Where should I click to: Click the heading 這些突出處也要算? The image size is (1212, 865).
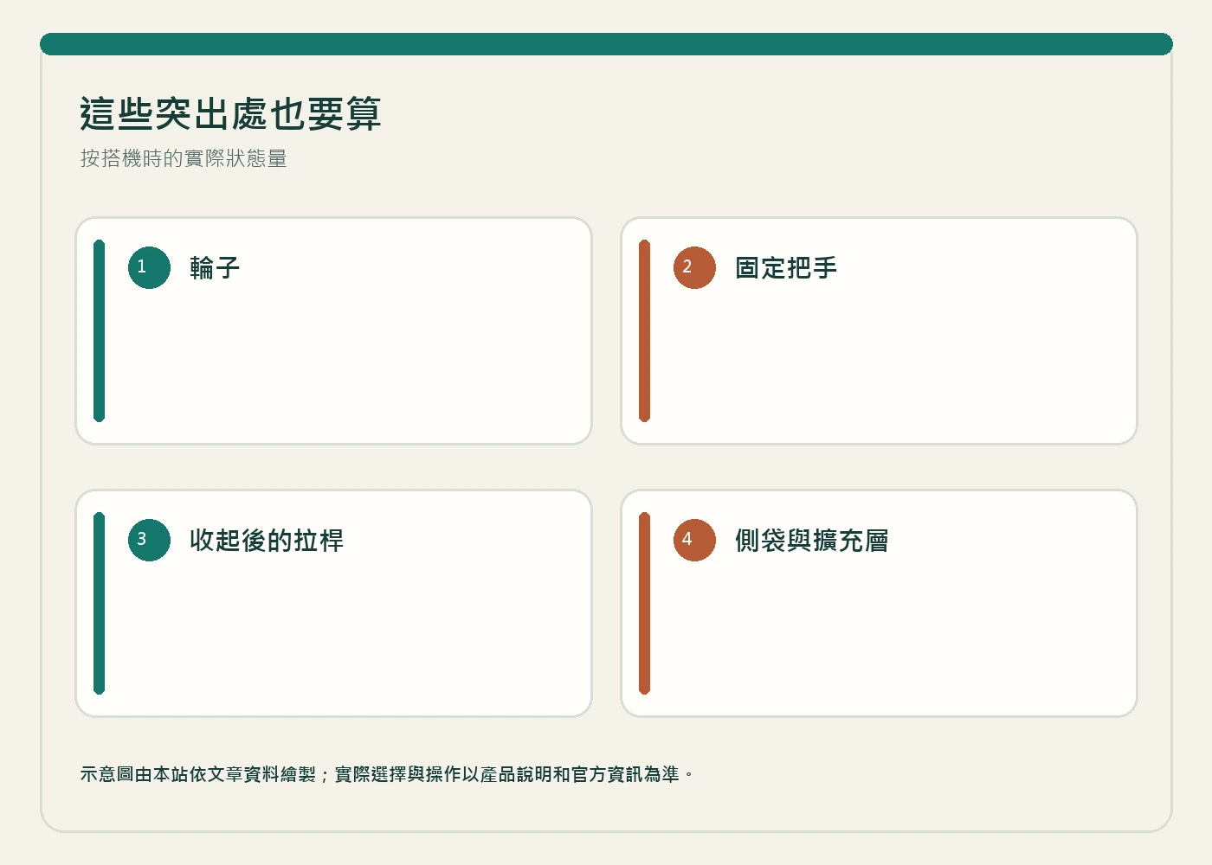click(230, 114)
